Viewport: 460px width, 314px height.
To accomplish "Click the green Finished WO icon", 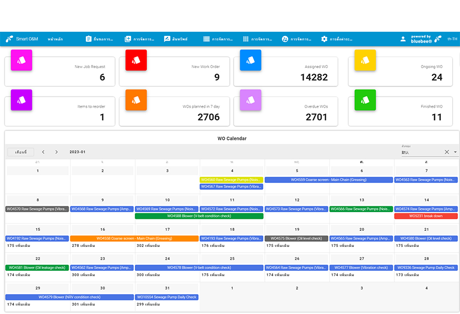I will point(365,100).
